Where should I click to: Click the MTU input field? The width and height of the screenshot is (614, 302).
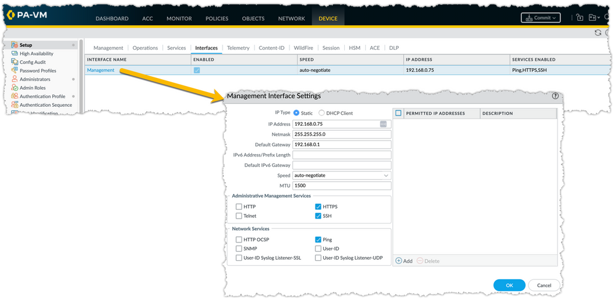click(342, 185)
